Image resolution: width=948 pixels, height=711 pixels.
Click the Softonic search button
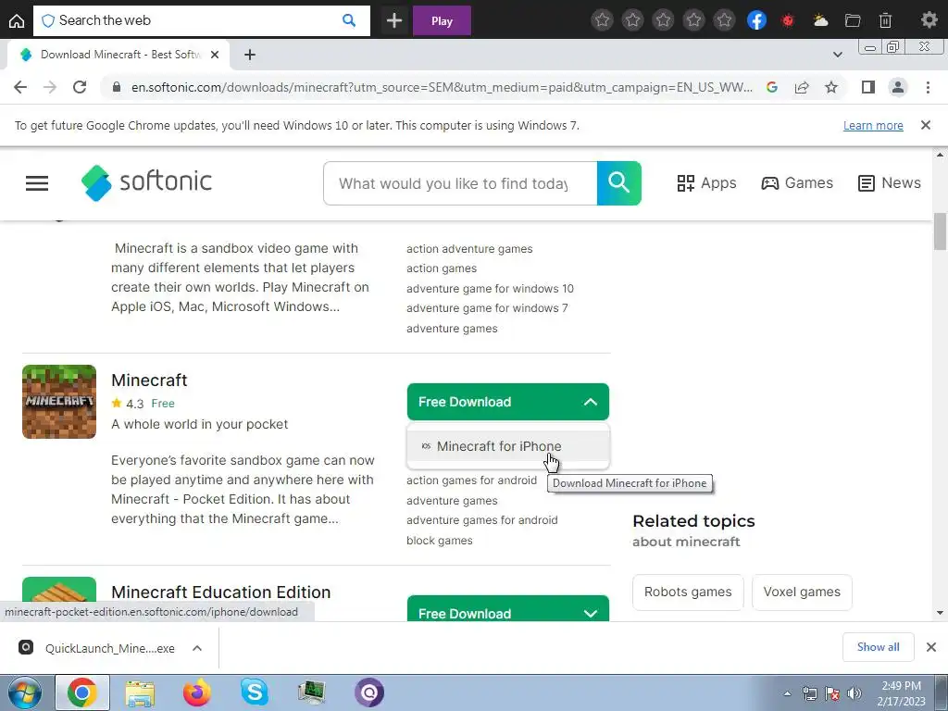[619, 183]
